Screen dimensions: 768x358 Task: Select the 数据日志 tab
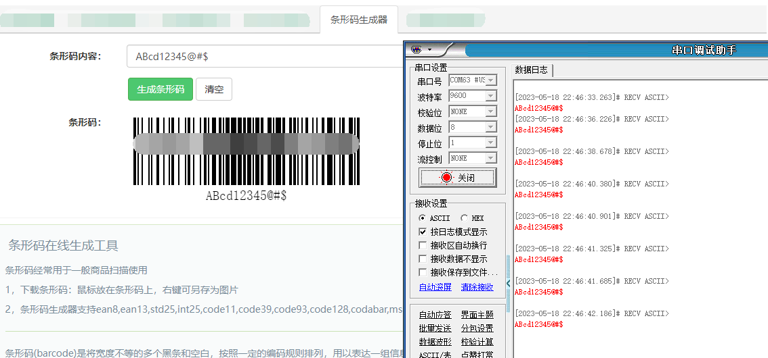click(532, 70)
